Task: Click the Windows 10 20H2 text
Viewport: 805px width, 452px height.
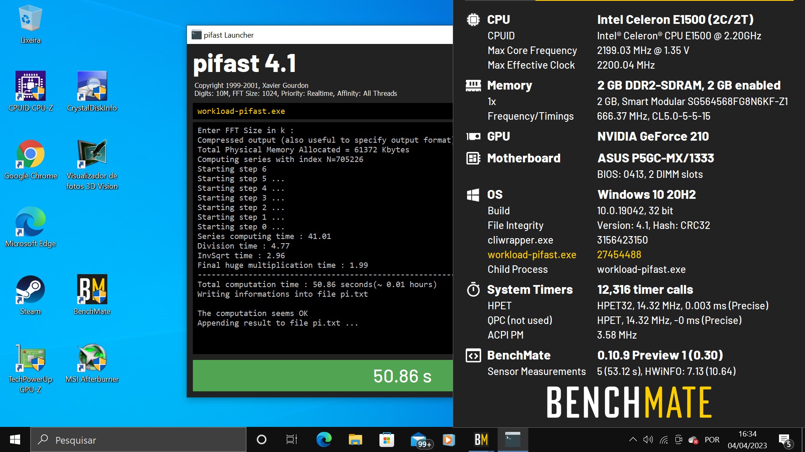Action: [647, 195]
